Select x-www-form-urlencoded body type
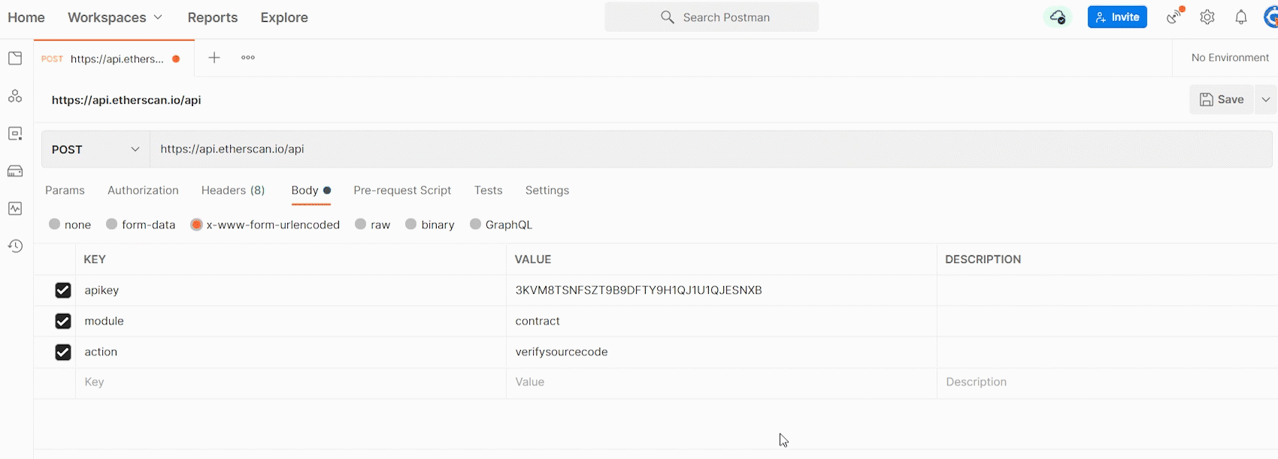This screenshot has width=1278, height=459. (x=196, y=224)
